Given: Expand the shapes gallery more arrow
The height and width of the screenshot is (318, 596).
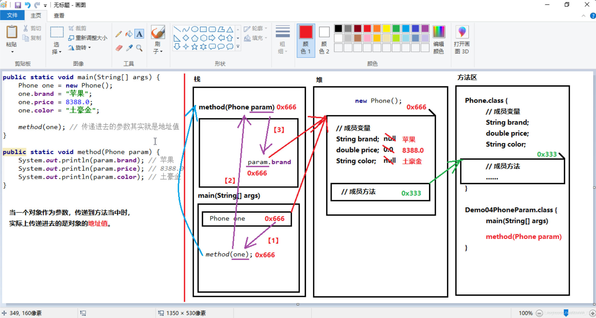Looking at the screenshot, I should (238, 47).
